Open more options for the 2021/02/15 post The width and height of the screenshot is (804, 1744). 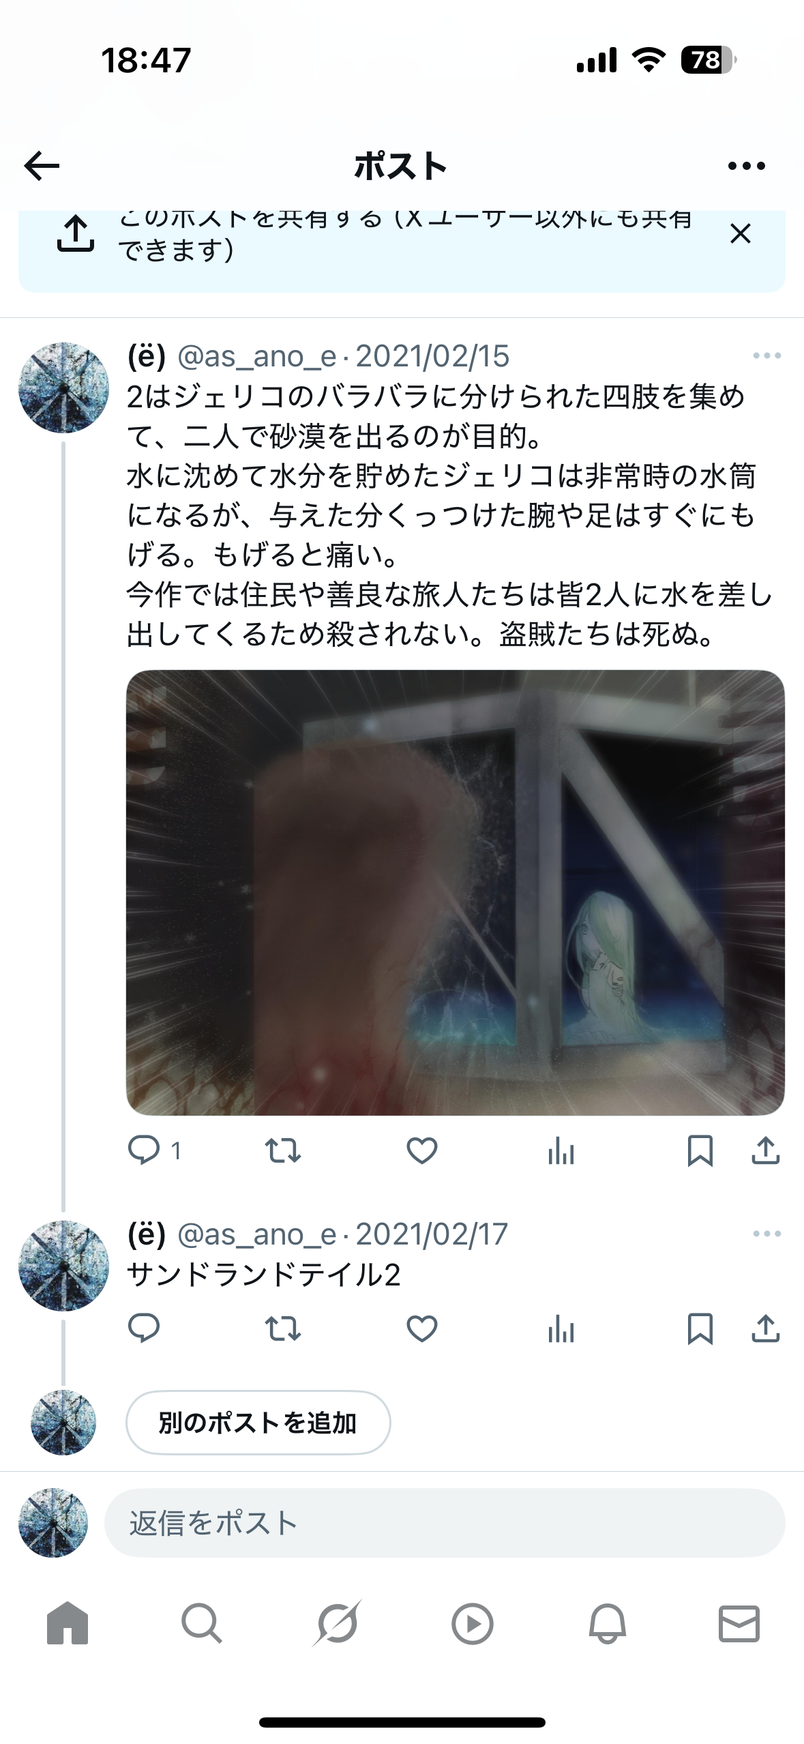[x=766, y=355]
